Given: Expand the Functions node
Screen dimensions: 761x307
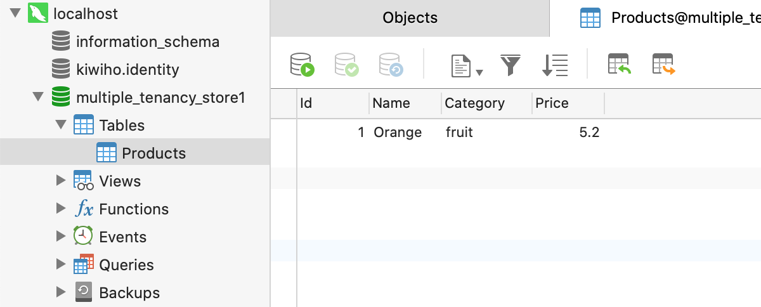Looking at the screenshot, I should (61, 209).
